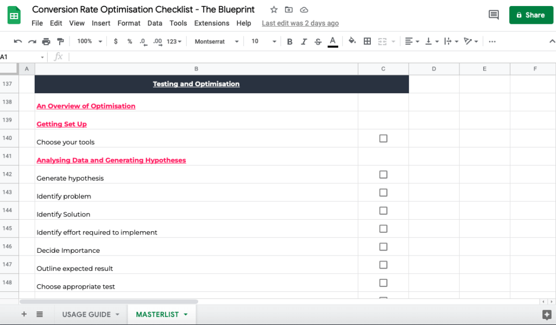The image size is (556, 325).
Task: Open the MASTERLIST tab dropdown arrow
Action: click(x=186, y=314)
